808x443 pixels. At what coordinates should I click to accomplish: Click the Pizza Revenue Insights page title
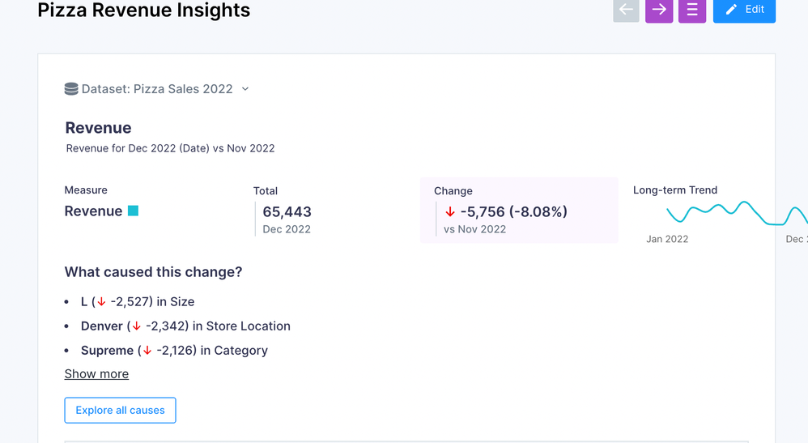(144, 11)
